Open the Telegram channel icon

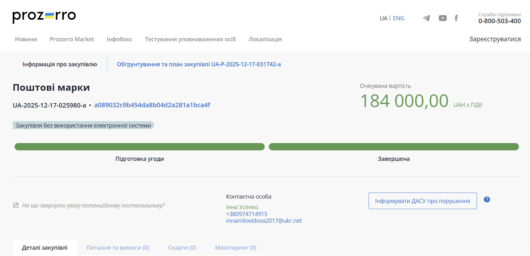point(426,18)
